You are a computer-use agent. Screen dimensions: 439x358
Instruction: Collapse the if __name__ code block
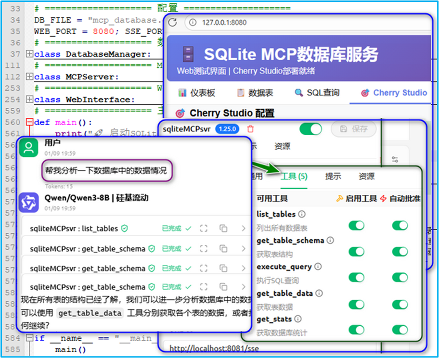coord(29,338)
